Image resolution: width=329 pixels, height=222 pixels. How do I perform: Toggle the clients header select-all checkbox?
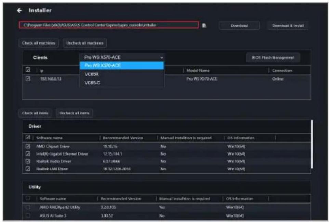click(28, 70)
